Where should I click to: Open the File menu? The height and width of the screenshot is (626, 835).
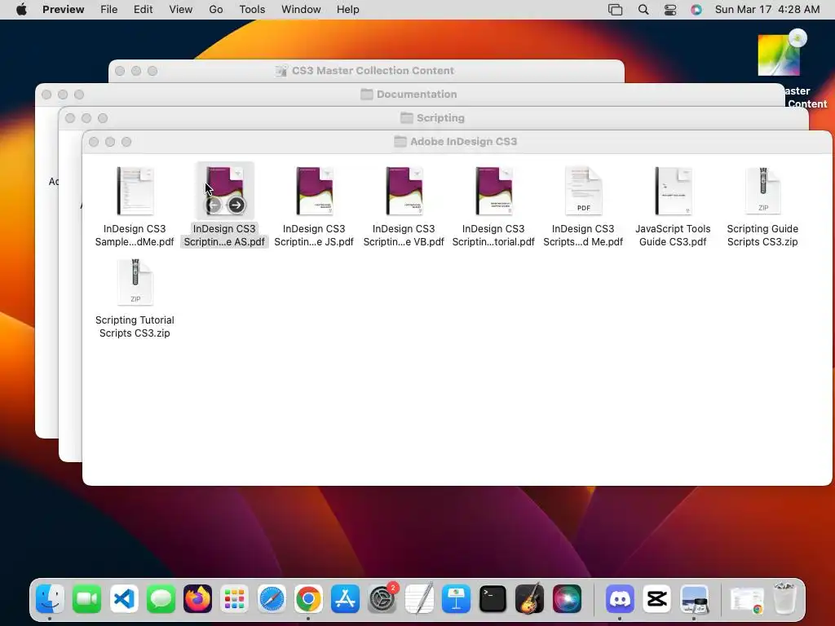(x=109, y=10)
